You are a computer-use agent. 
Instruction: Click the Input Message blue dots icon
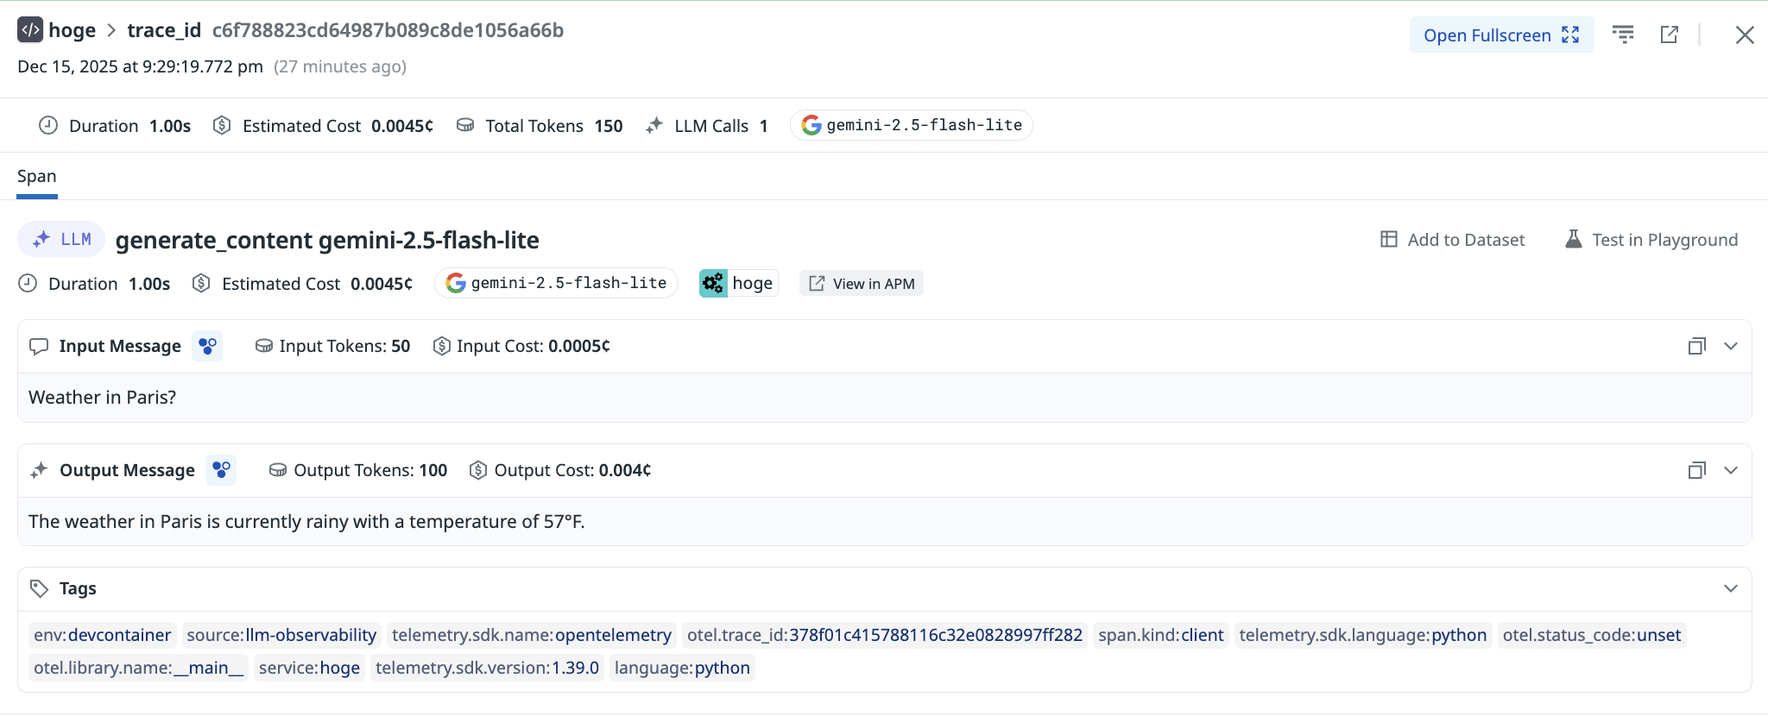tap(207, 346)
